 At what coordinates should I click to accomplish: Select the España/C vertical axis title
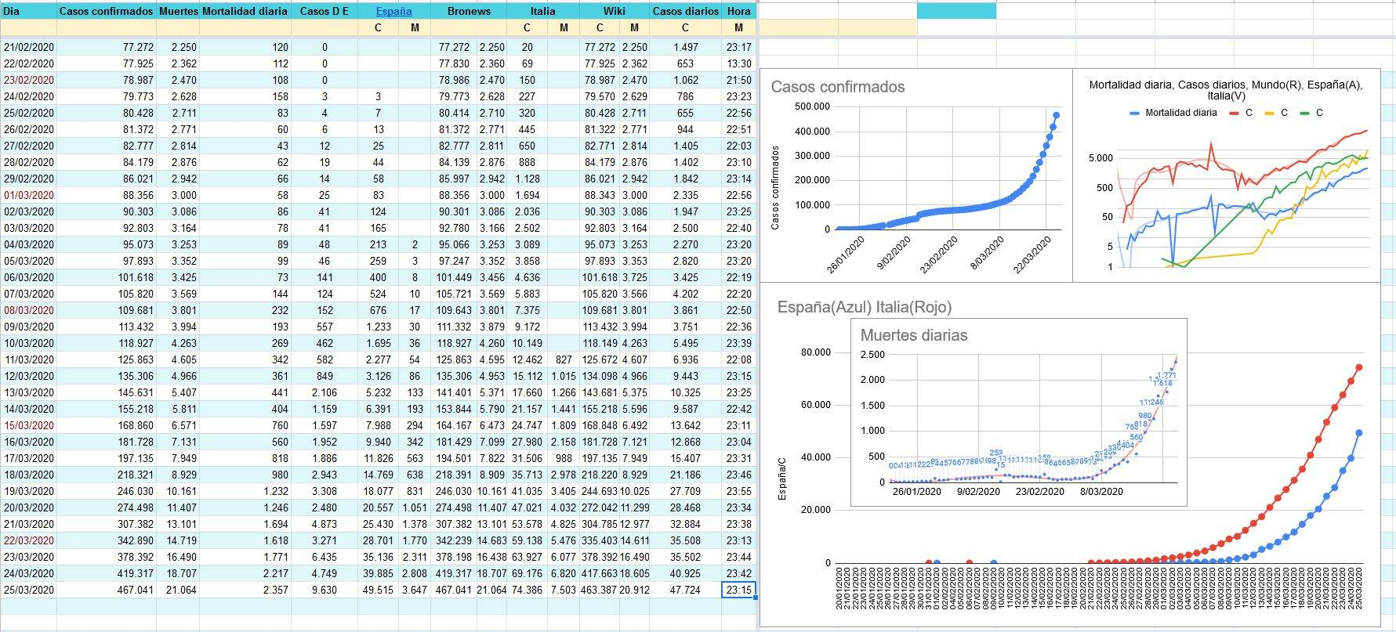[x=781, y=479]
